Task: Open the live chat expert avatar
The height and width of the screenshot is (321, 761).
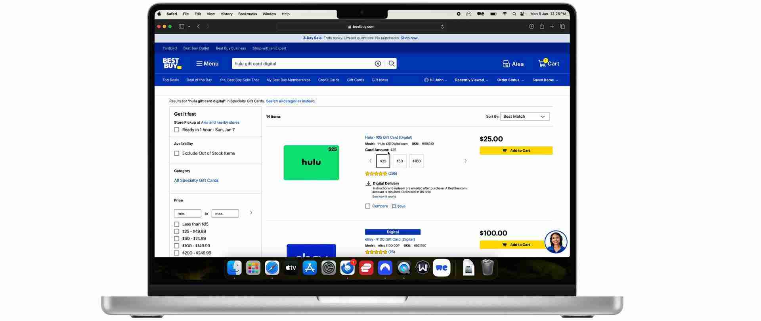Action: 556,242
